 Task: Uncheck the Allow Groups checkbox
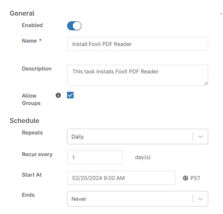point(70,95)
